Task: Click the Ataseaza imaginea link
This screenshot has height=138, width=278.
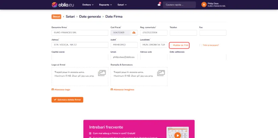Action: tap(122, 90)
